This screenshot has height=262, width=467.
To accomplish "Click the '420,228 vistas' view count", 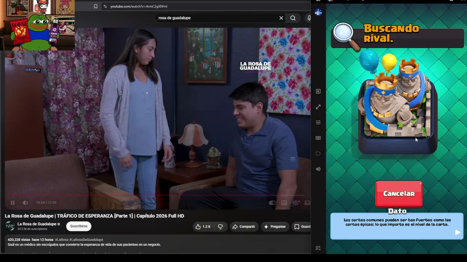I will coord(19,240).
